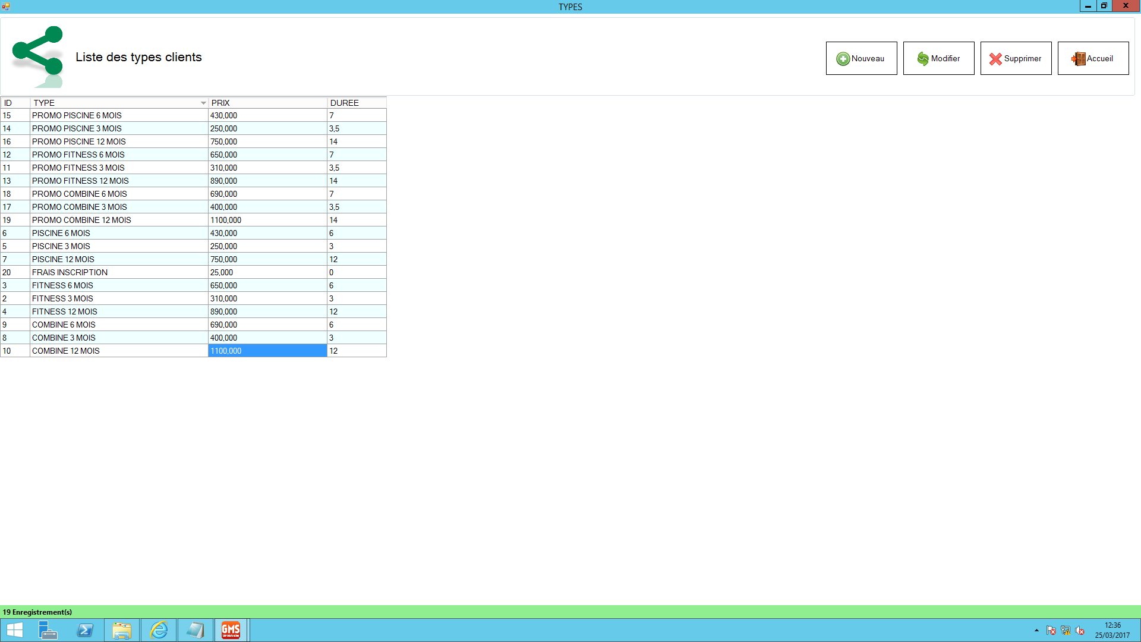Open Internet Explorer from the taskbar

tap(159, 630)
